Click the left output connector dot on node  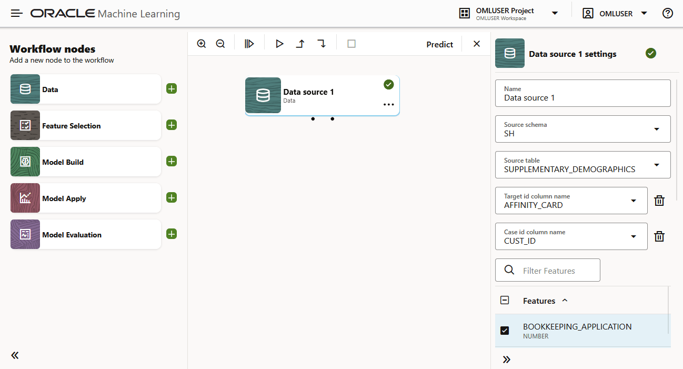pos(313,119)
